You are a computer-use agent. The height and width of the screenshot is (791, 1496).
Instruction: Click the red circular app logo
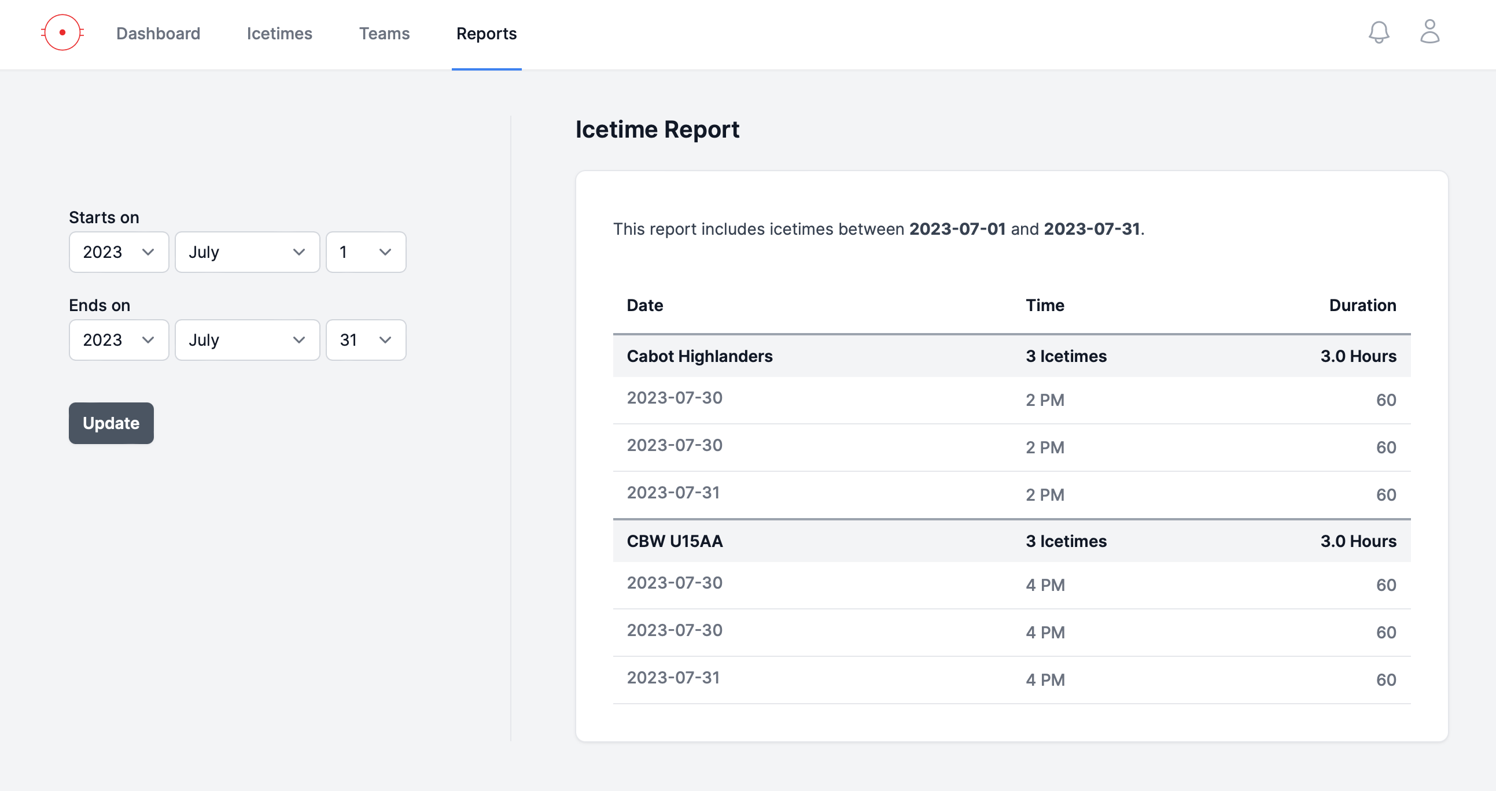click(62, 32)
